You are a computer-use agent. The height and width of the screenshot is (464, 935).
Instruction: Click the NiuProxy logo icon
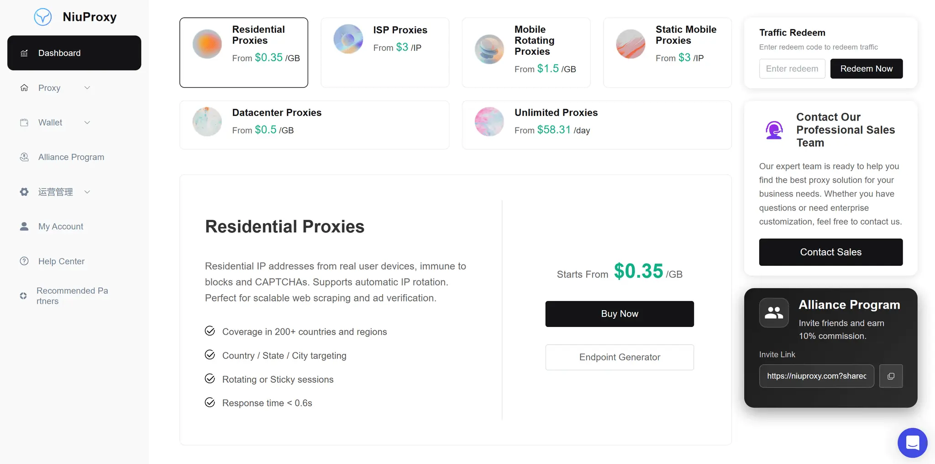point(43,17)
